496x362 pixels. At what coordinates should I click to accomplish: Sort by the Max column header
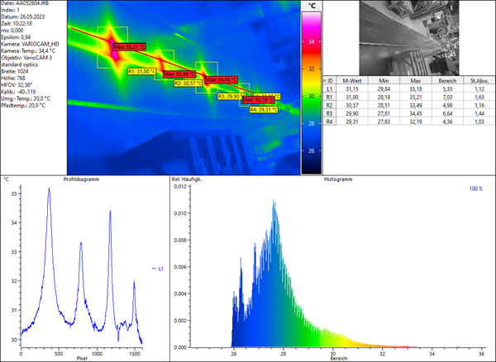click(415, 79)
